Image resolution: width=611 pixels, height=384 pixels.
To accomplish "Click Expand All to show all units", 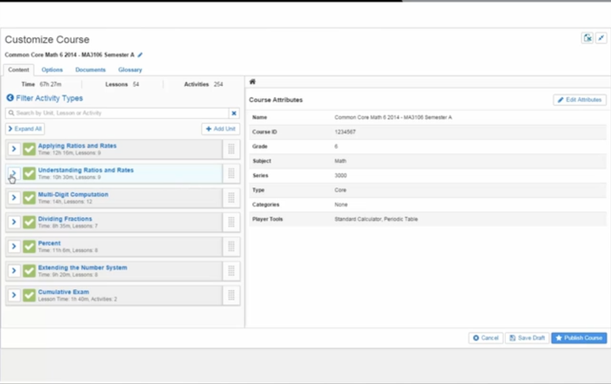I will pos(24,128).
